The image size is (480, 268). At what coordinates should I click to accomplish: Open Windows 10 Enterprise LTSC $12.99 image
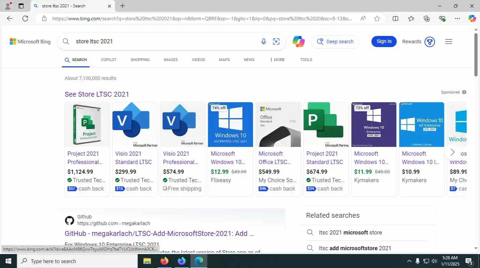231,125
